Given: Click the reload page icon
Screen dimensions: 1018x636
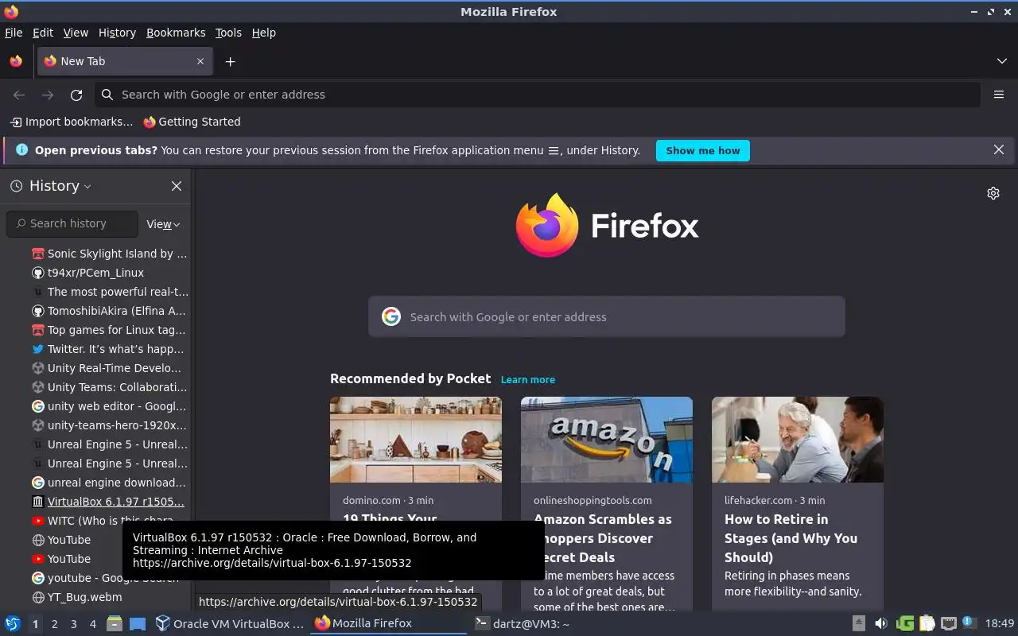Looking at the screenshot, I should pos(76,95).
